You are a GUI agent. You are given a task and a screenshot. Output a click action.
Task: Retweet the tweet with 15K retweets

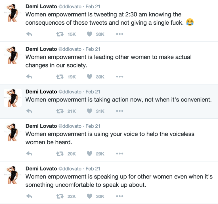point(60,34)
